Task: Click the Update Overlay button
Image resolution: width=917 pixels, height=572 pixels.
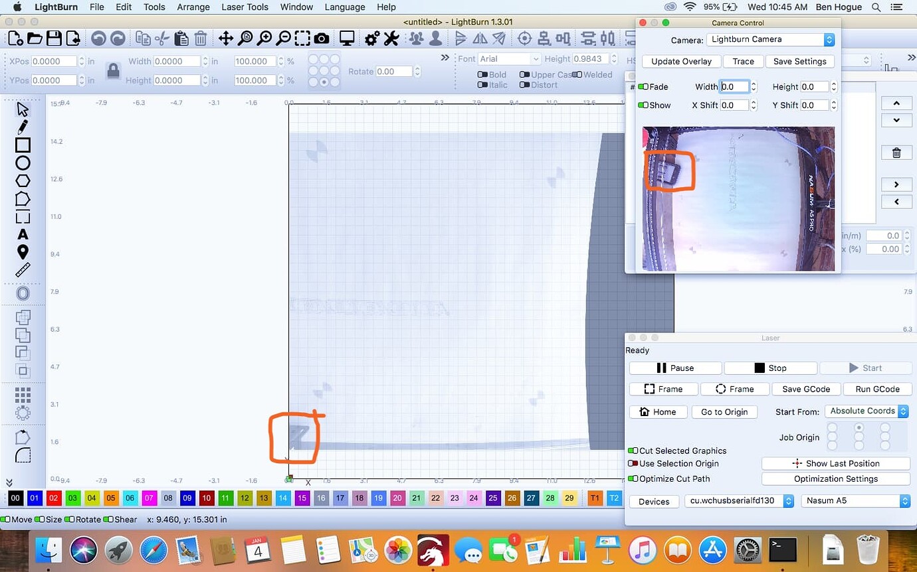Action: pyautogui.click(x=681, y=61)
